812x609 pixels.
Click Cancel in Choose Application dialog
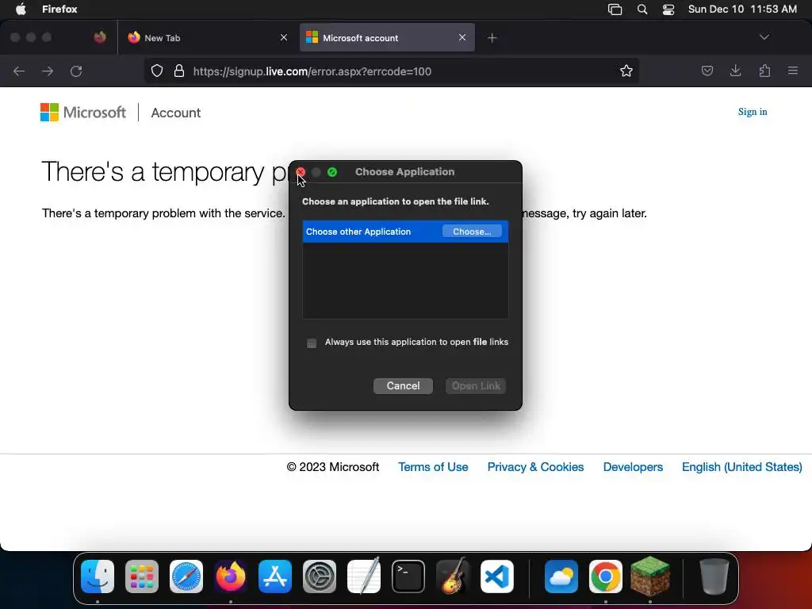[x=403, y=386]
